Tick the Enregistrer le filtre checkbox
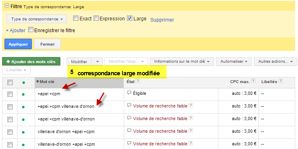Image resolution: width=298 pixels, height=149 pixels. (31, 30)
